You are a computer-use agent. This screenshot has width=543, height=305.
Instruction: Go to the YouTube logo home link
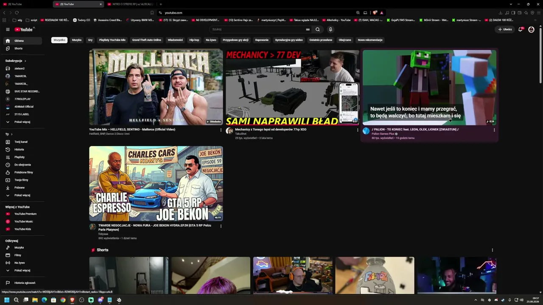click(24, 29)
